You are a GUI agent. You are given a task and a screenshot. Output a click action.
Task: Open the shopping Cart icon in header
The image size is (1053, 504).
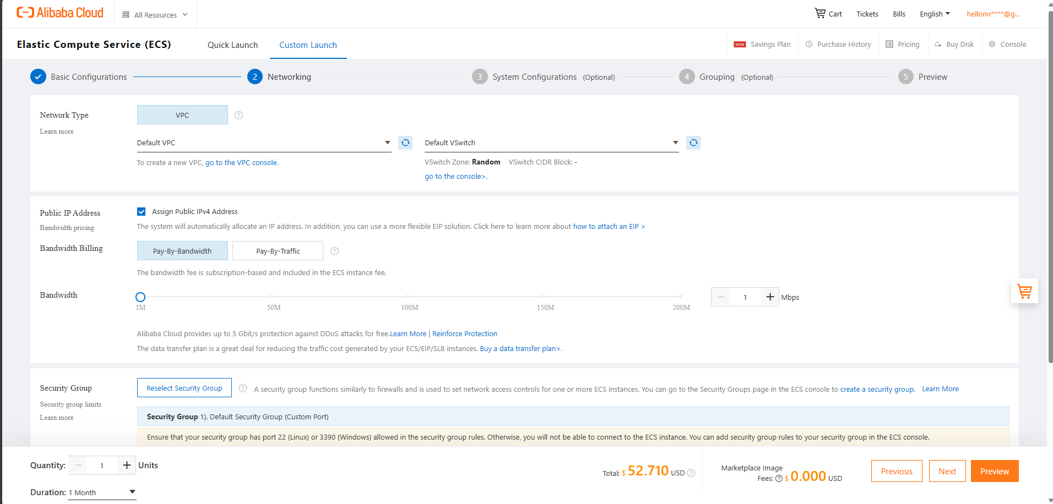pos(820,13)
